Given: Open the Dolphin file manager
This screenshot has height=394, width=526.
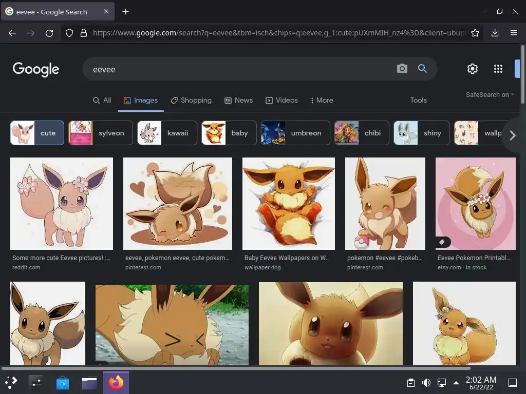Looking at the screenshot, I should pos(89,383).
